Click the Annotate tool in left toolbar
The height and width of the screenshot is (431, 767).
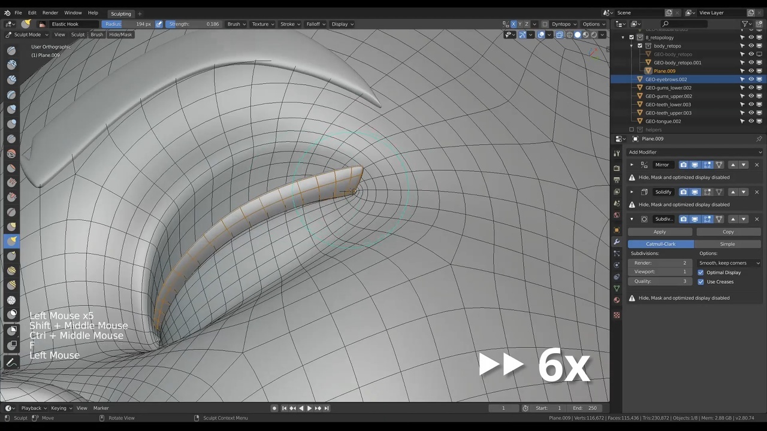pyautogui.click(x=11, y=363)
